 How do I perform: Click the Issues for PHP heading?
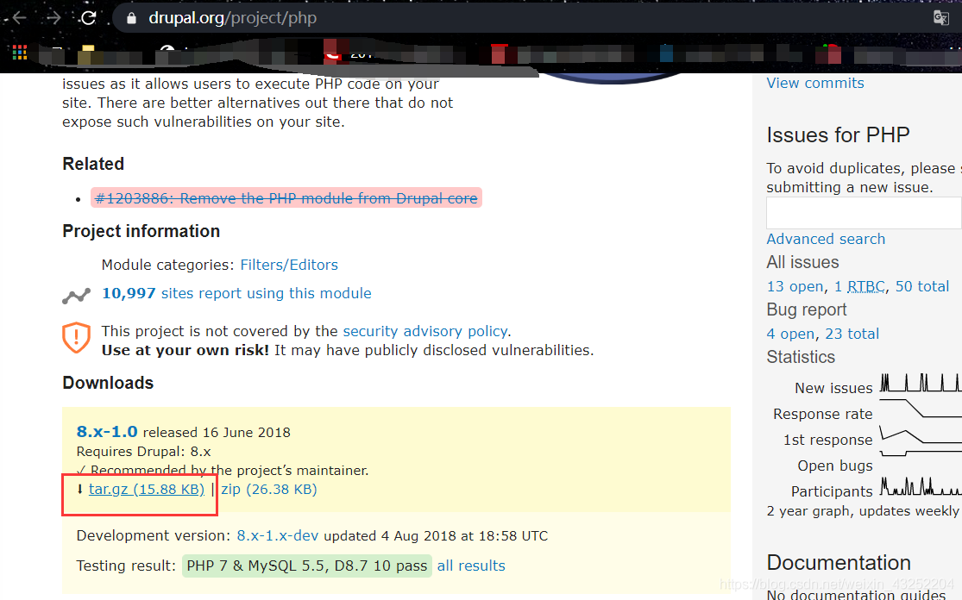pyautogui.click(x=838, y=134)
